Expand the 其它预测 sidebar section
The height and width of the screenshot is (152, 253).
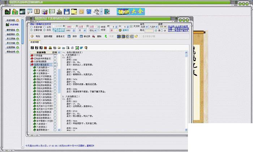[13, 39]
